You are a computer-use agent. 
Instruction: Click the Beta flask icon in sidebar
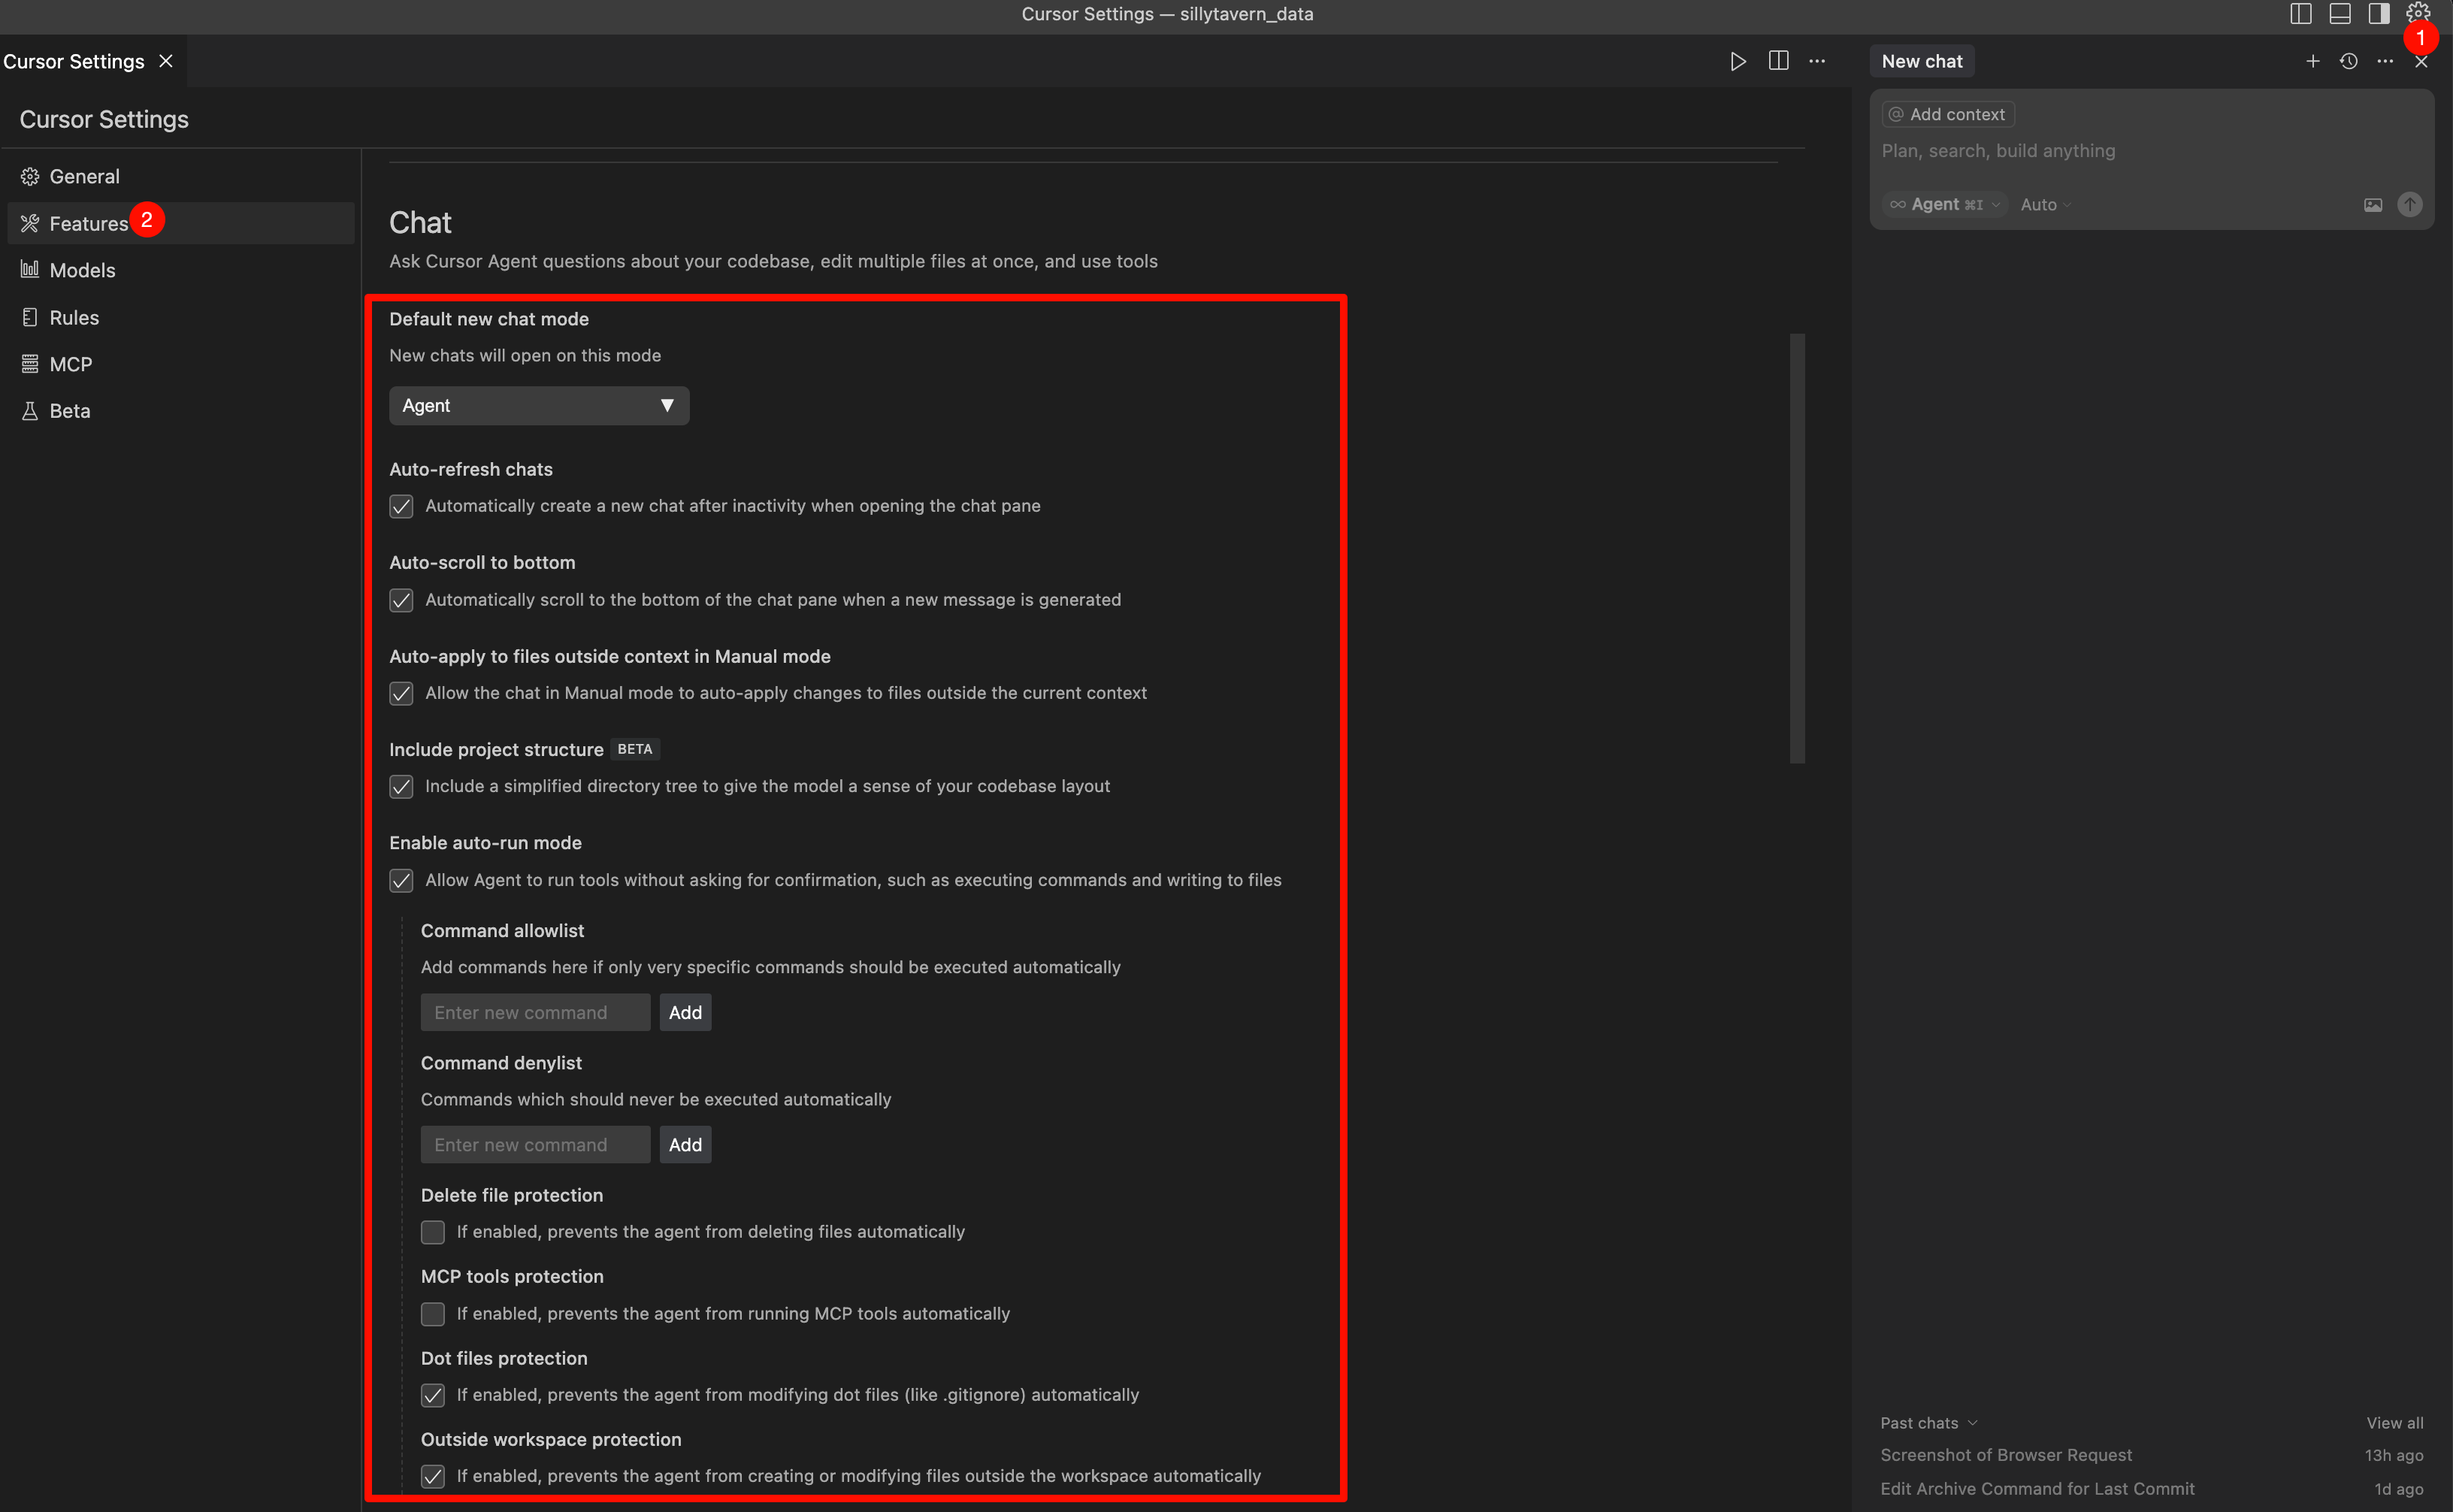pyautogui.click(x=30, y=411)
